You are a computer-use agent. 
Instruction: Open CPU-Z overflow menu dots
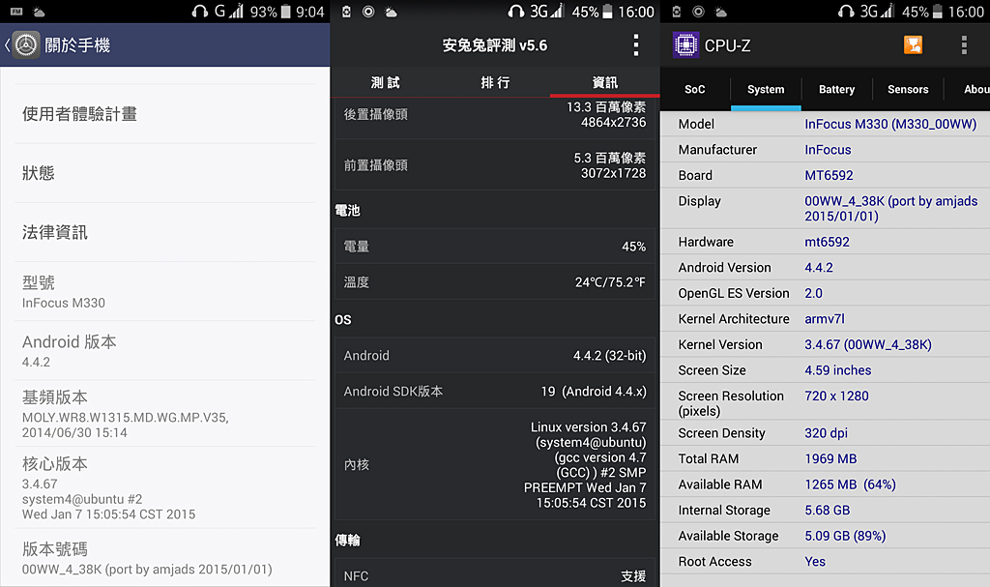click(964, 44)
